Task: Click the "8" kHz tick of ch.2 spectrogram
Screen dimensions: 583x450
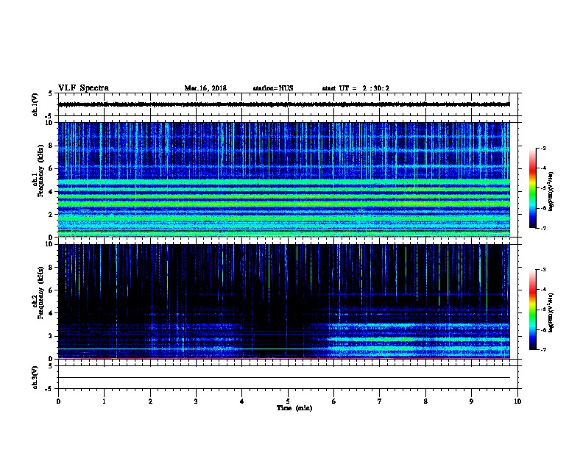Action: 52,268
